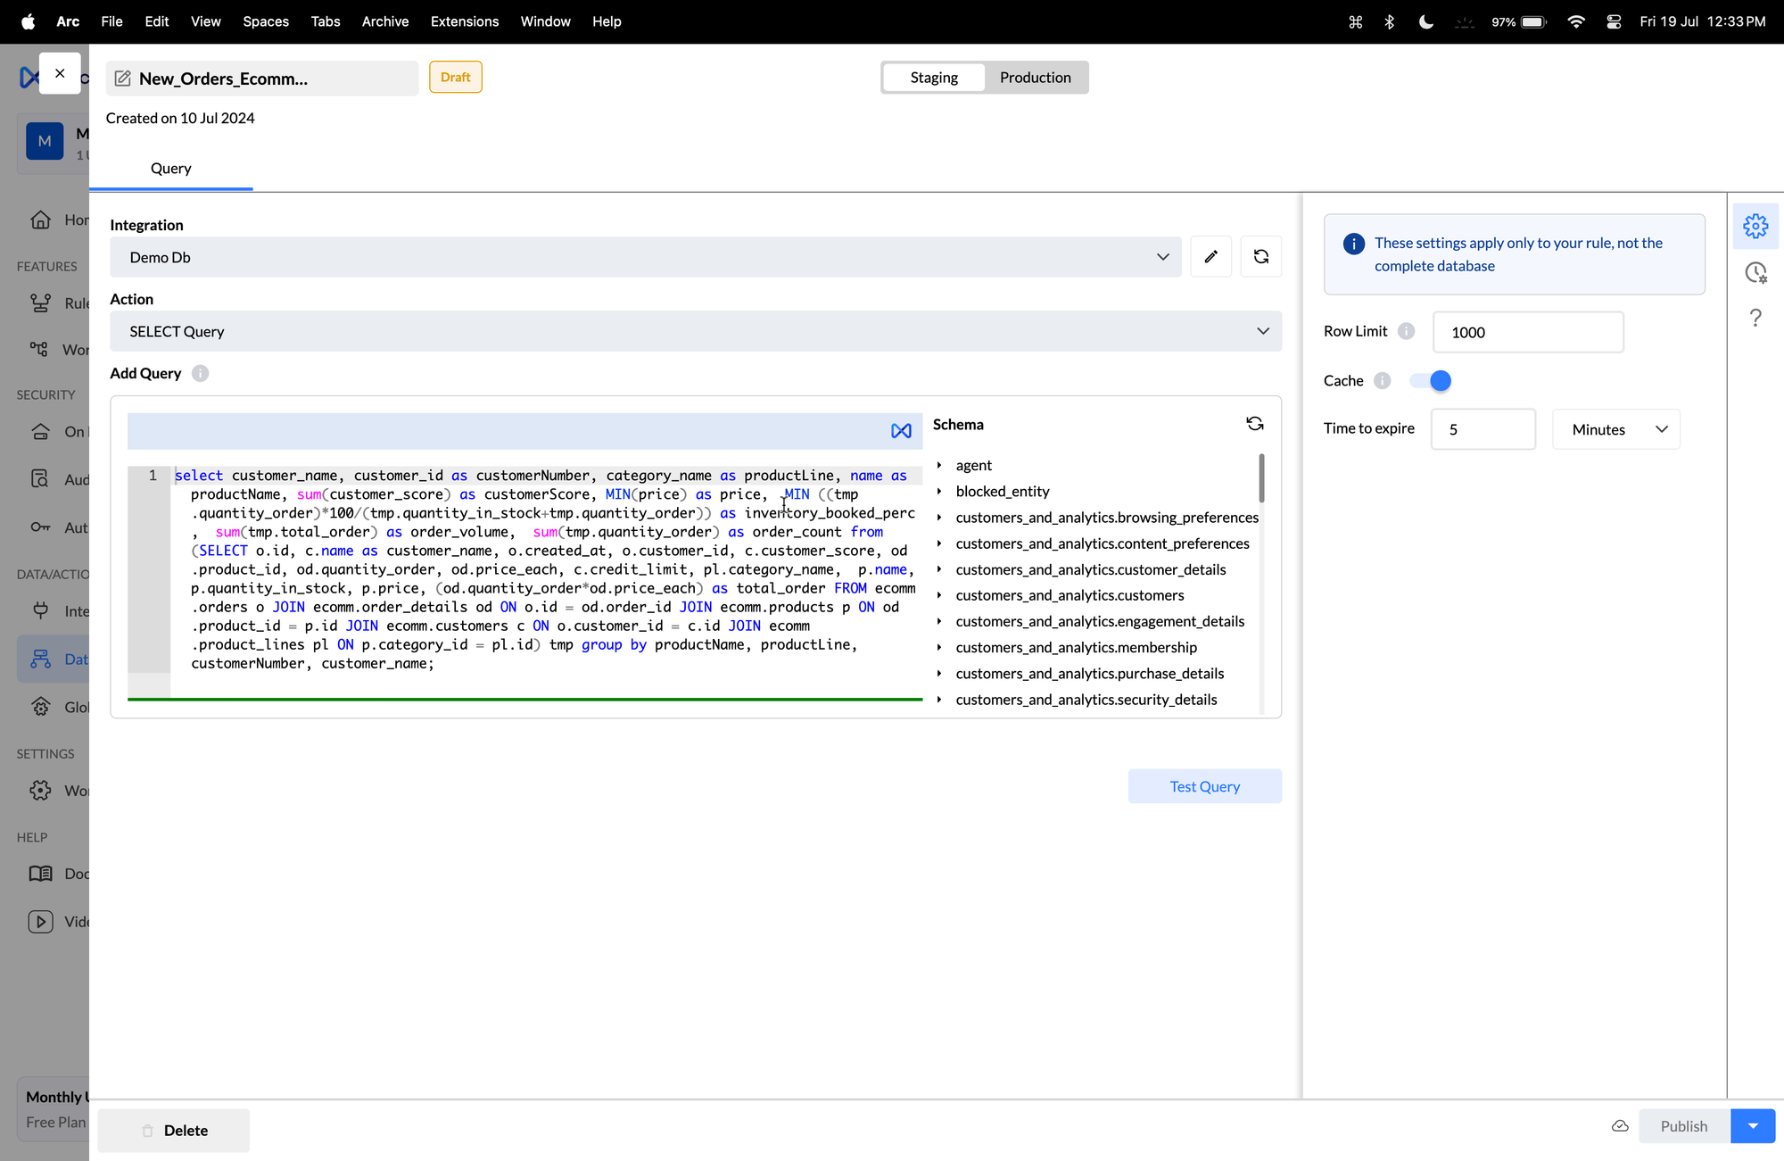Click the Schema refresh icon

pos(1254,424)
